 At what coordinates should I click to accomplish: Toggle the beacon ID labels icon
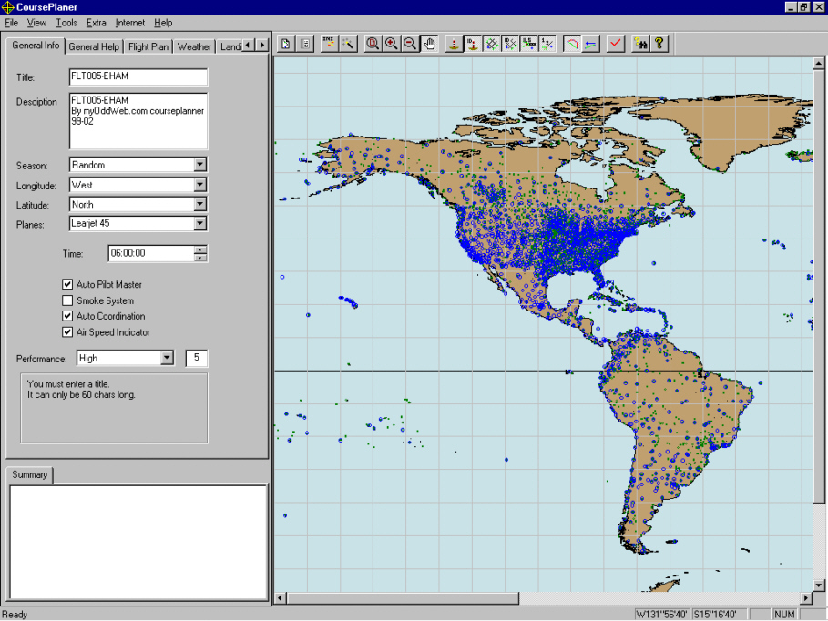[x=473, y=44]
